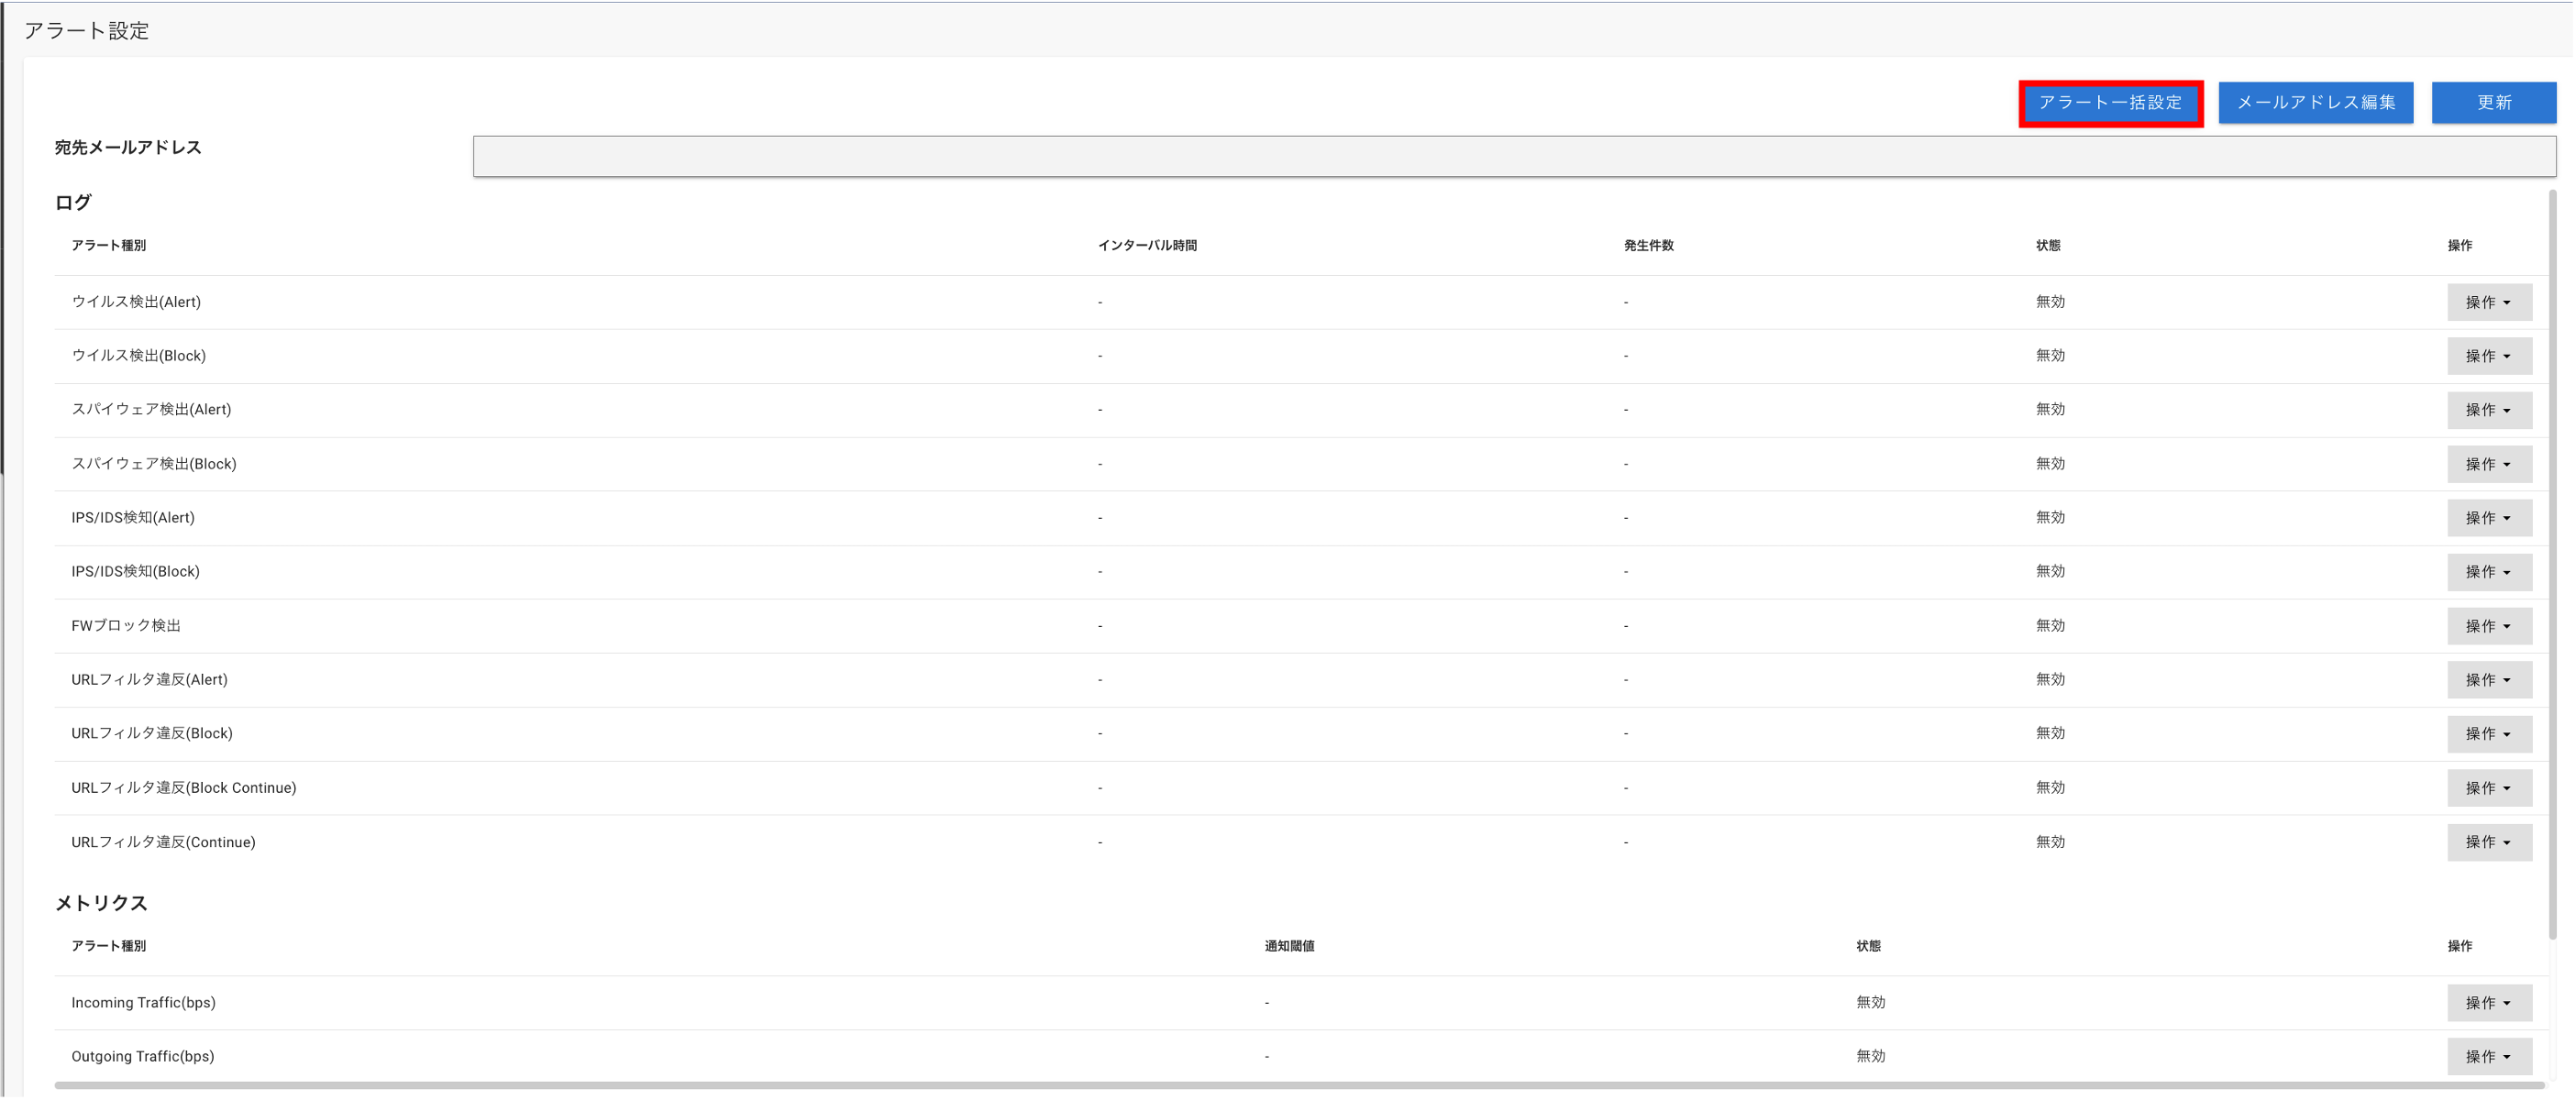
Task: Open 操作 dropdown for ウイルス検出(Alert)
Action: pos(2489,302)
